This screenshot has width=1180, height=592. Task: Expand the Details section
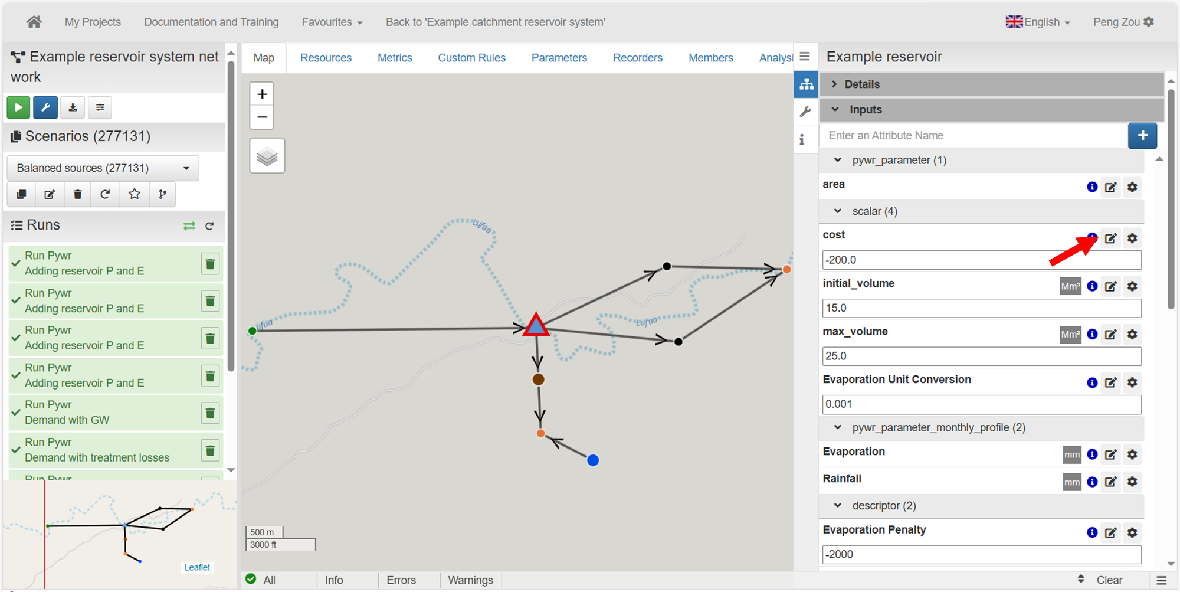861,84
